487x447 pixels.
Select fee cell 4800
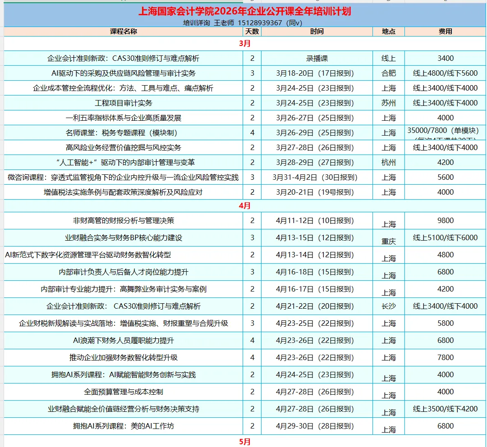coord(446,255)
